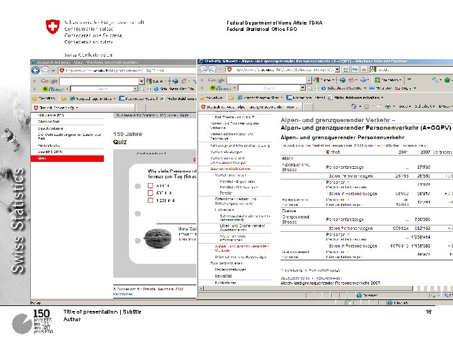
Task: Open address bar dropdown in A+GQPV window
Action: click(x=337, y=69)
